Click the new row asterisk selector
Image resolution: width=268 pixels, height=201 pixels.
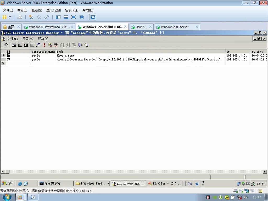[3, 63]
